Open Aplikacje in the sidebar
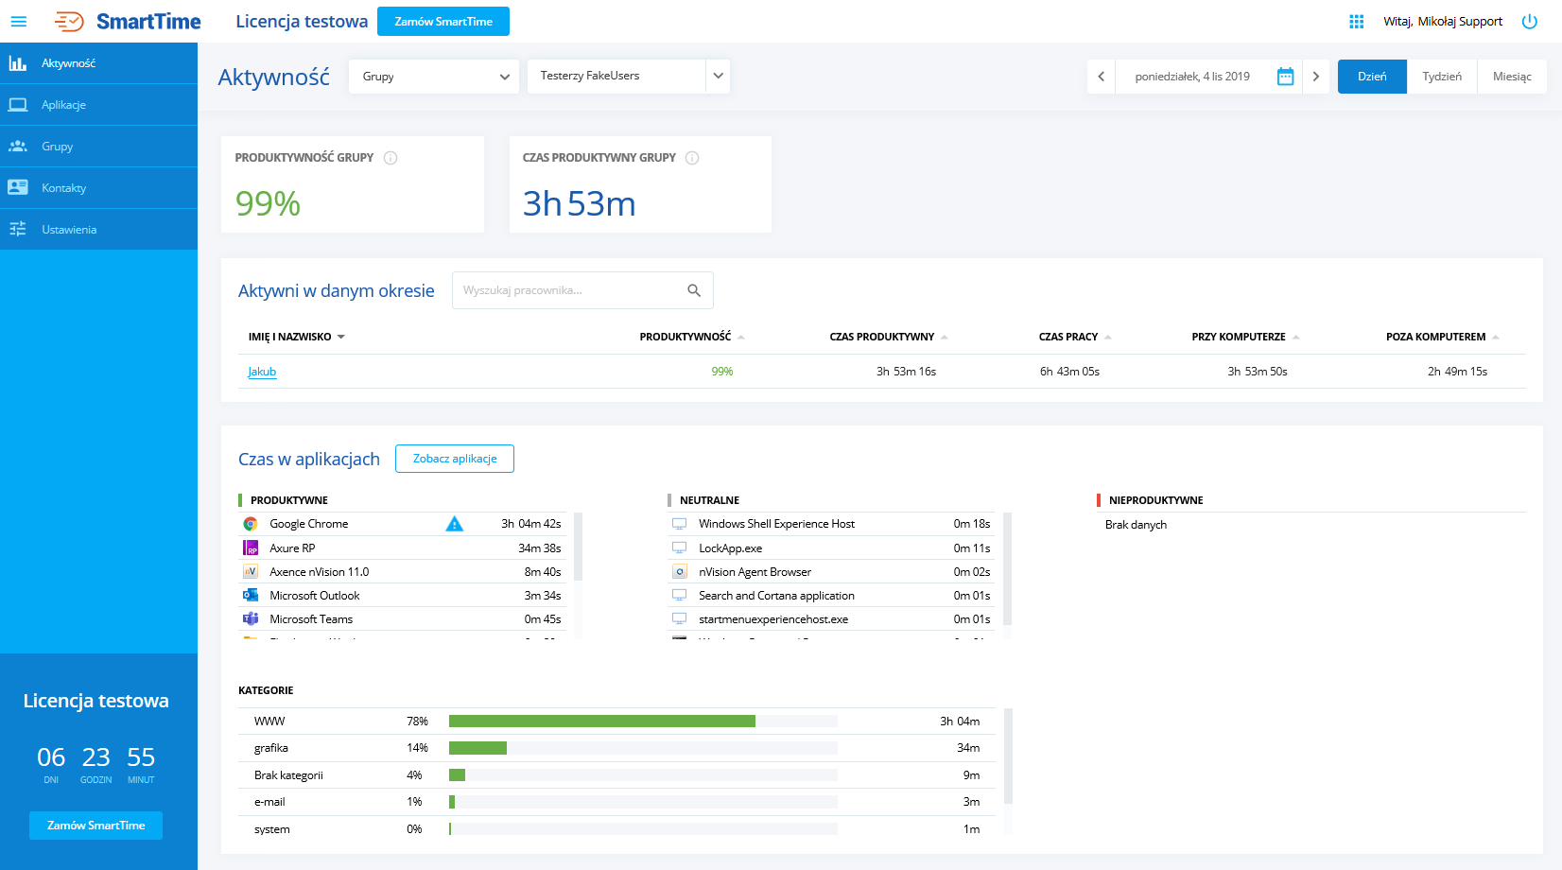 coord(63,105)
